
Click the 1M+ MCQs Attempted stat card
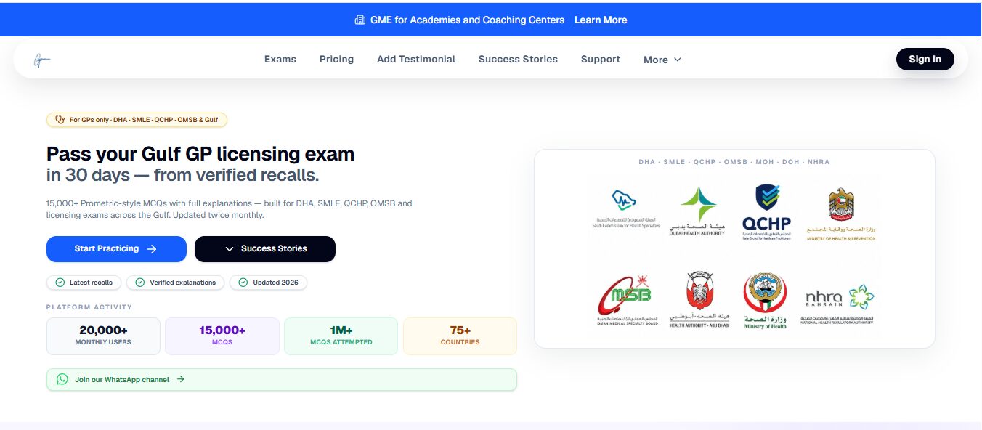(341, 336)
